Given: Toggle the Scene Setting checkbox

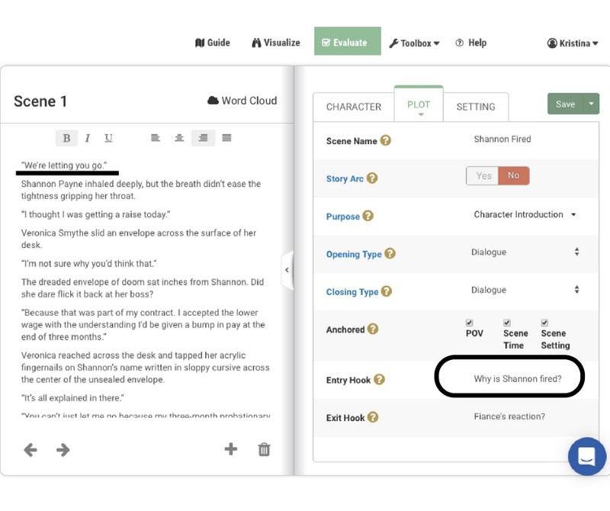Looking at the screenshot, I should pos(544,323).
